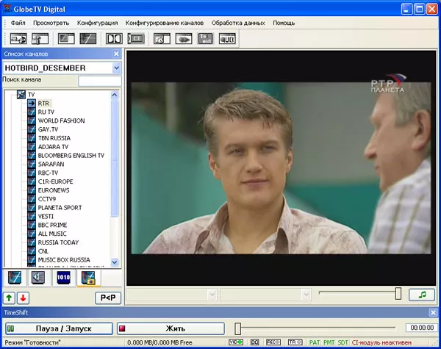Viewport: 441px width, 349px height.
Task: Click the volume slider handle
Action: tap(398, 293)
